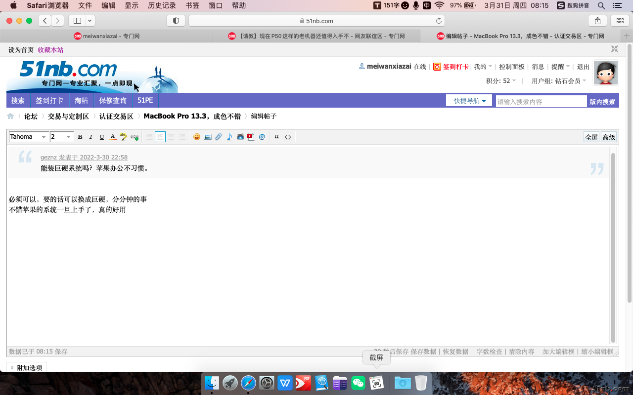Toggle italic text formatting
The width and height of the screenshot is (633, 395).
point(91,137)
